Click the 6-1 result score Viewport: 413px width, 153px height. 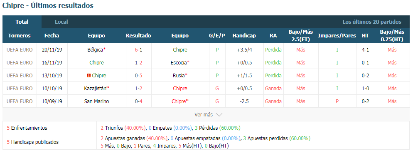pyautogui.click(x=138, y=50)
